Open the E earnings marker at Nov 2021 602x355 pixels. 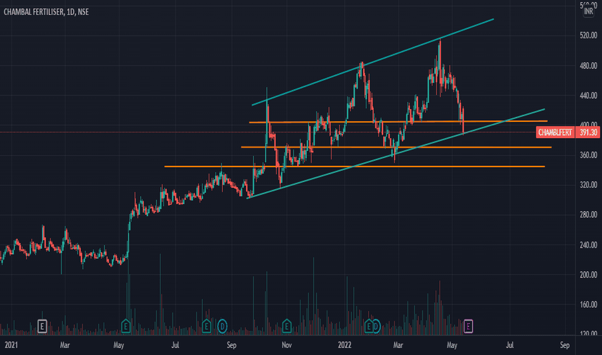coord(286,327)
